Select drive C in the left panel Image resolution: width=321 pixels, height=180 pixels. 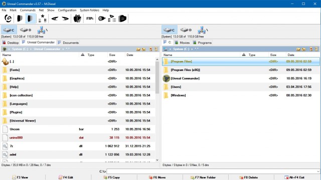pos(9,30)
